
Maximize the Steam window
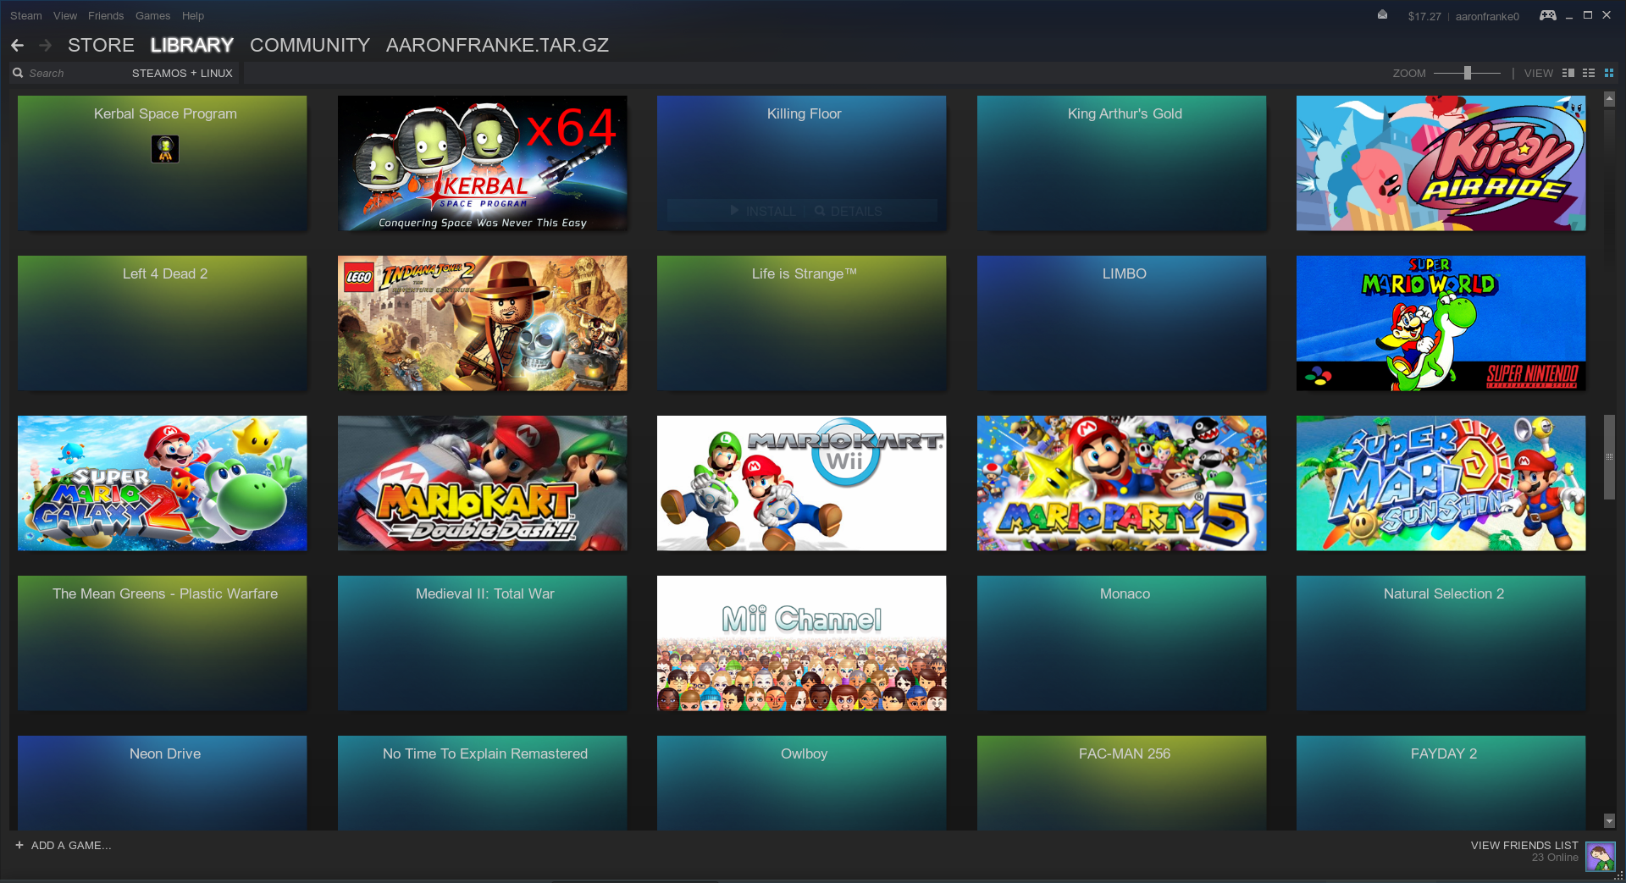click(1588, 15)
